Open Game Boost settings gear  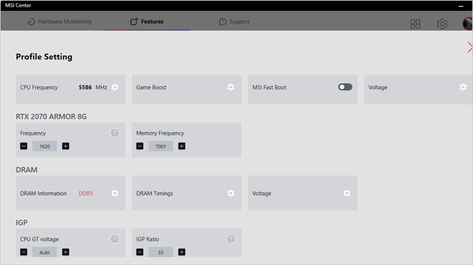coord(231,88)
